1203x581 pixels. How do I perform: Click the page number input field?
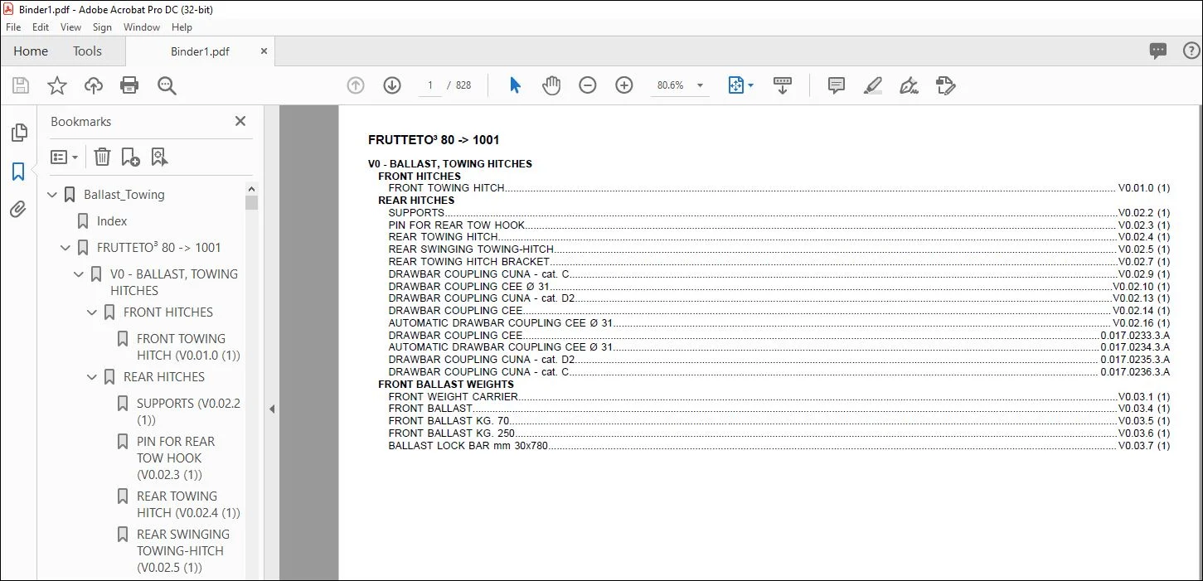pos(430,85)
